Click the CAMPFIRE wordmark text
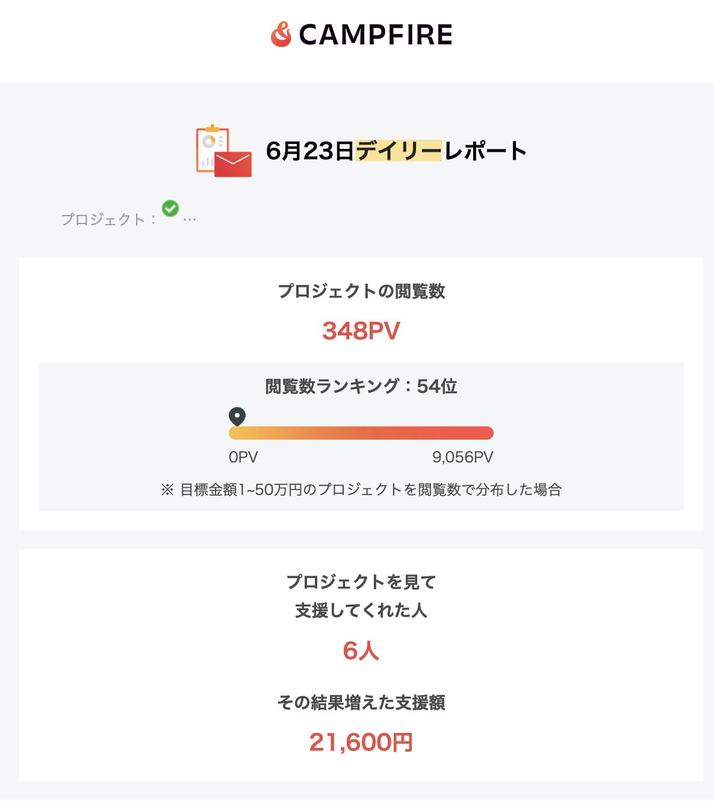This screenshot has width=714, height=801. [375, 35]
